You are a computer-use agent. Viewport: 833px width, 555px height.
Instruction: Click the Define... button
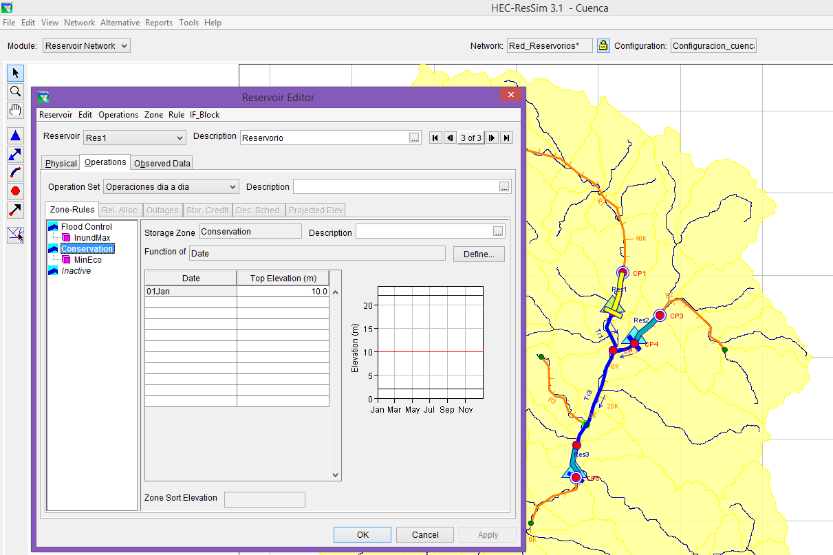click(479, 254)
